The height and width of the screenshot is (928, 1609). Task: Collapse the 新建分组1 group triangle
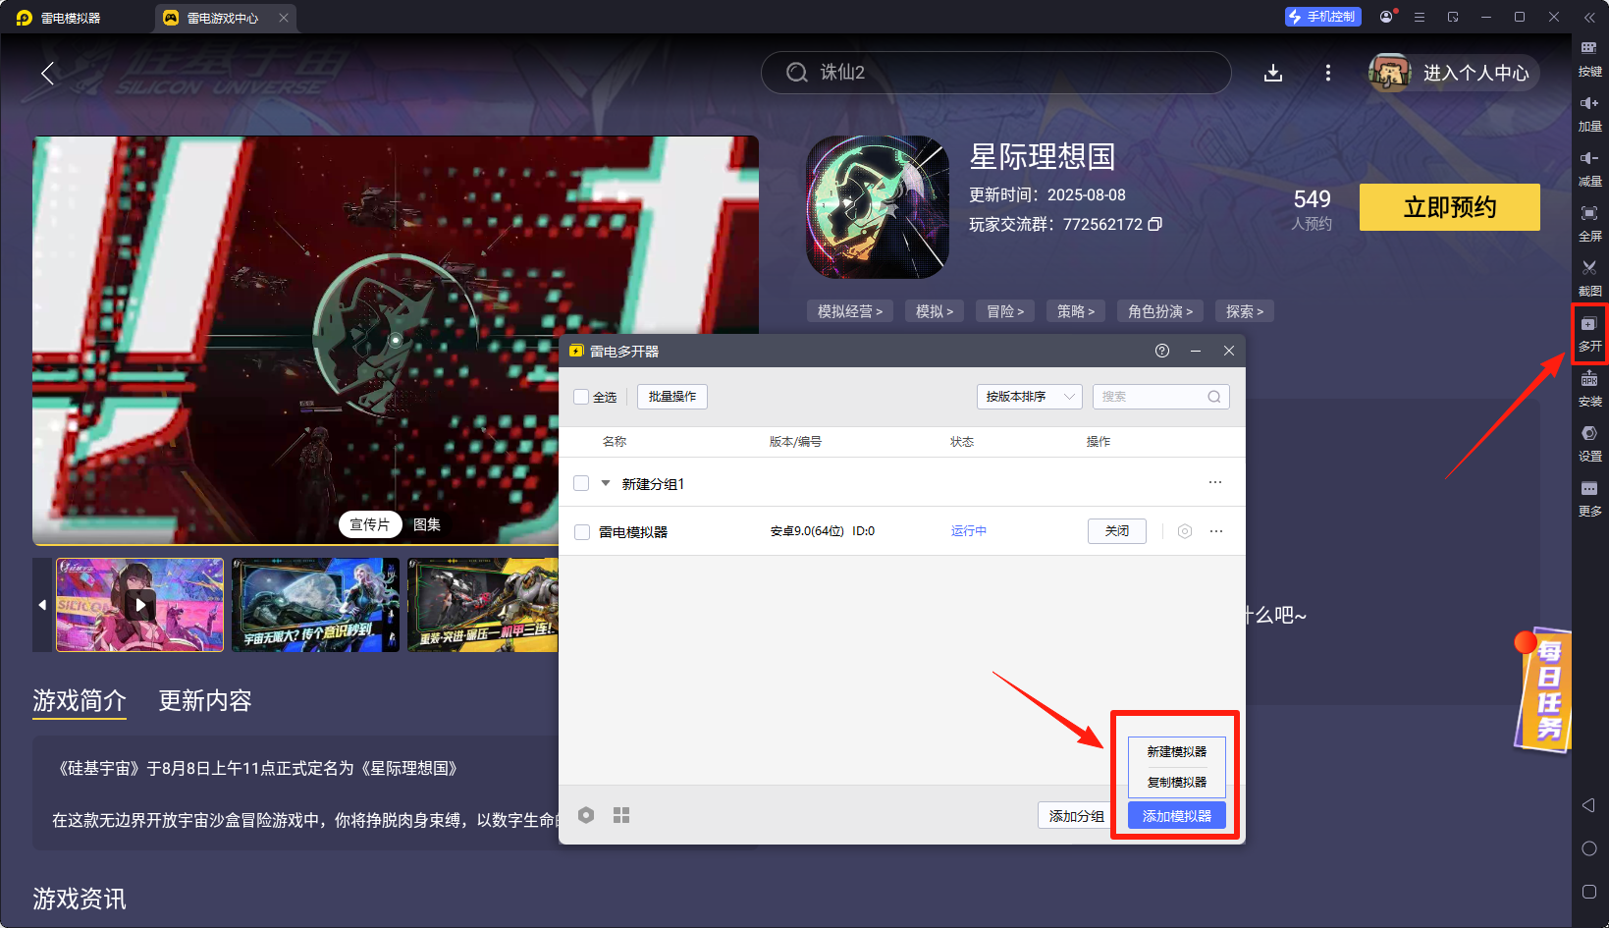point(606,483)
